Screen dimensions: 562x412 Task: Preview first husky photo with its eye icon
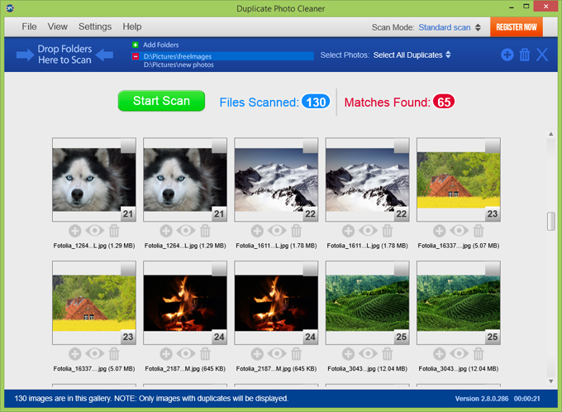coord(94,231)
